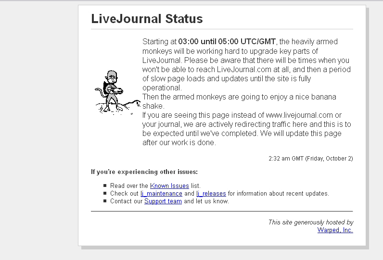Click "This site generously hosted by" text
The image size is (383, 260).
(x=311, y=222)
